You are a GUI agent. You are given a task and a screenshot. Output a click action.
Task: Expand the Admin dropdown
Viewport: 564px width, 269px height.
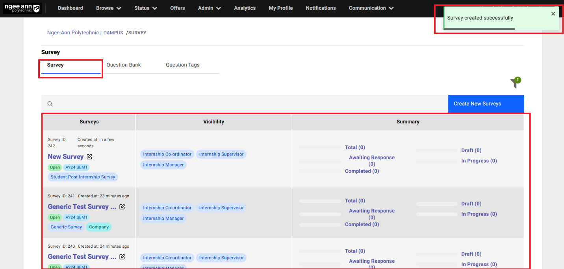[x=209, y=8]
